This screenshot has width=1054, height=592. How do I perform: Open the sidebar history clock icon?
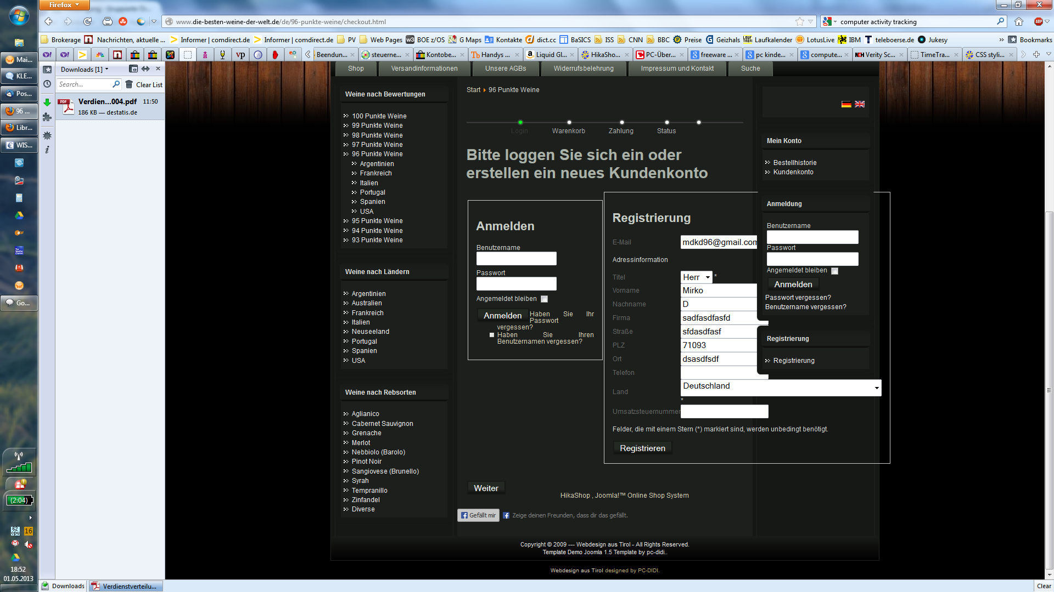point(47,84)
